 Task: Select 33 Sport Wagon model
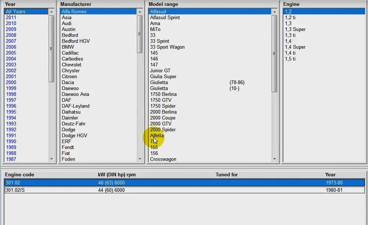(167, 47)
